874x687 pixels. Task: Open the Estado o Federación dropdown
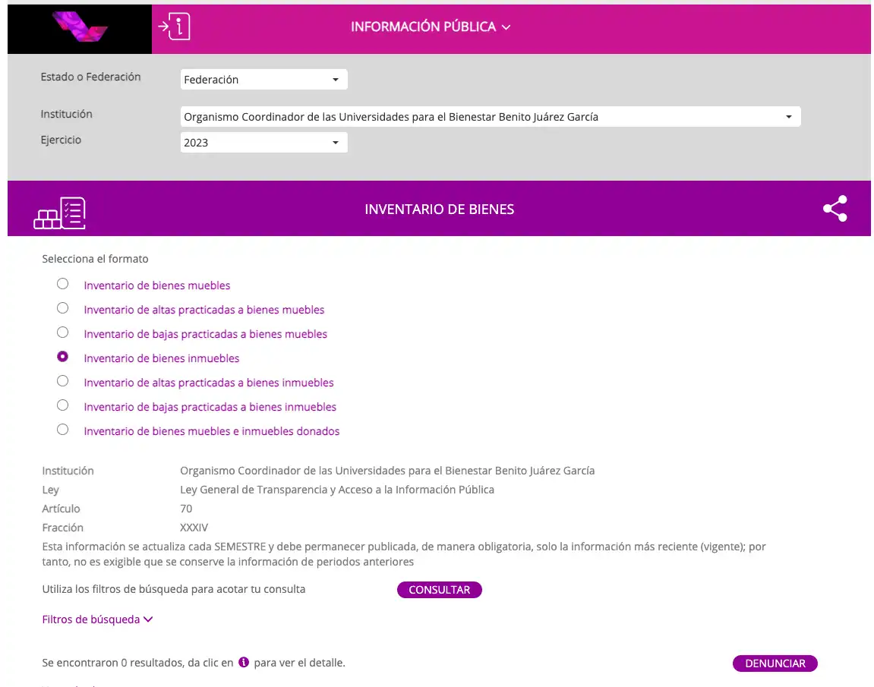coord(263,80)
